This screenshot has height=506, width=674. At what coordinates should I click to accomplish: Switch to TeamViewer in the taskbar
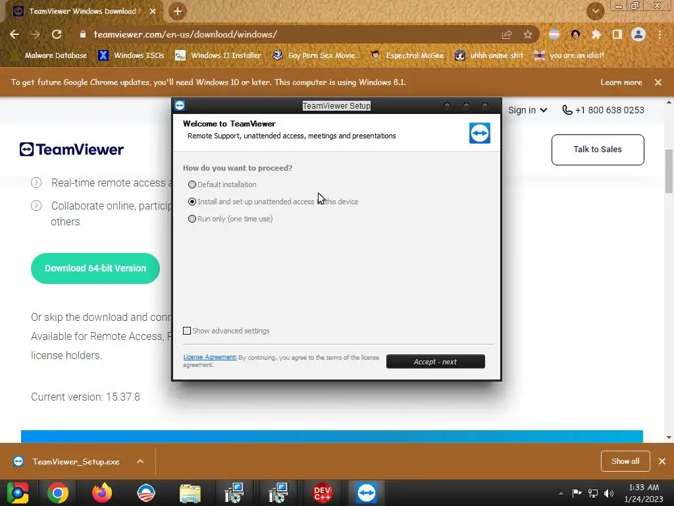tap(367, 493)
